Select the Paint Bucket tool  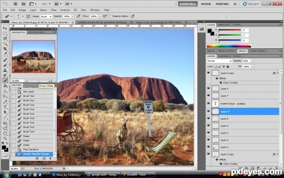5,85
